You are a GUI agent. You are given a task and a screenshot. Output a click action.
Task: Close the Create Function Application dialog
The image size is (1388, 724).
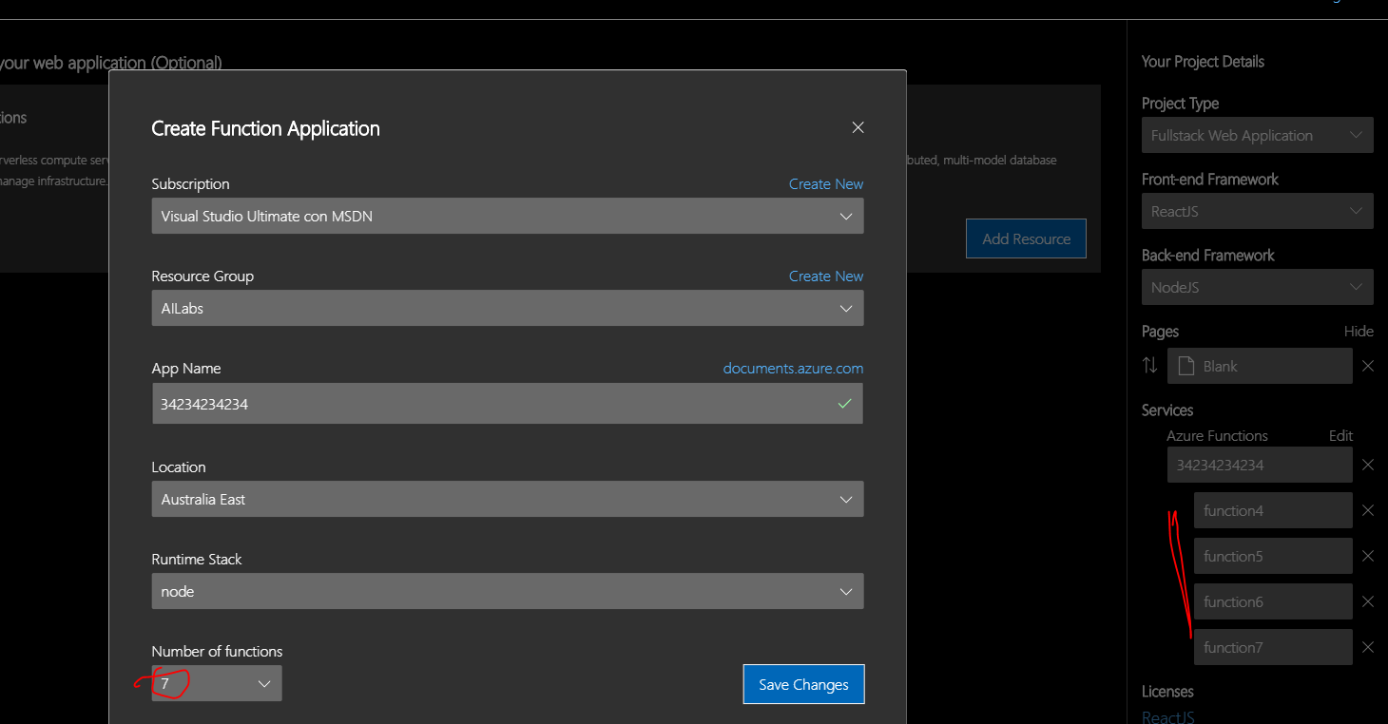coord(858,127)
